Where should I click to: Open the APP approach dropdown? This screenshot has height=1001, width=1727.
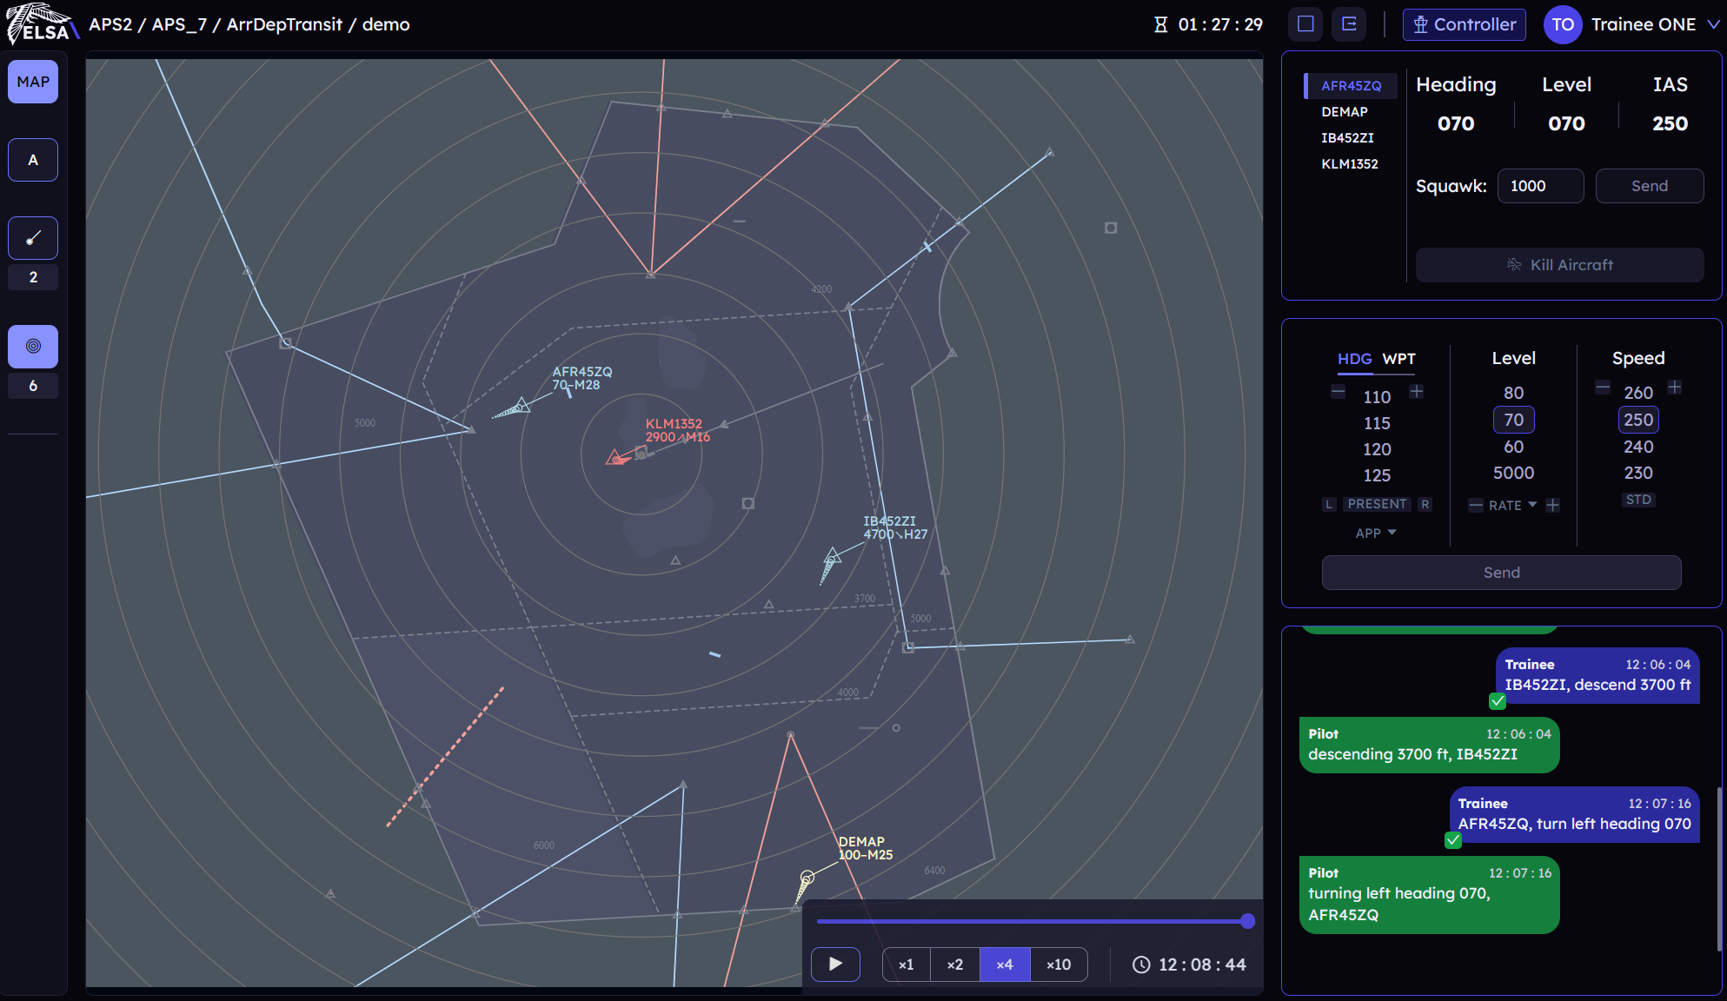(1376, 533)
